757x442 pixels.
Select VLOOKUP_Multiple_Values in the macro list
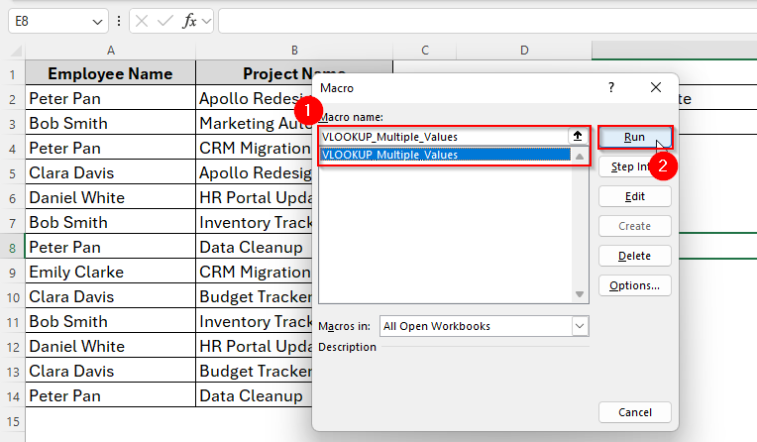pos(445,155)
